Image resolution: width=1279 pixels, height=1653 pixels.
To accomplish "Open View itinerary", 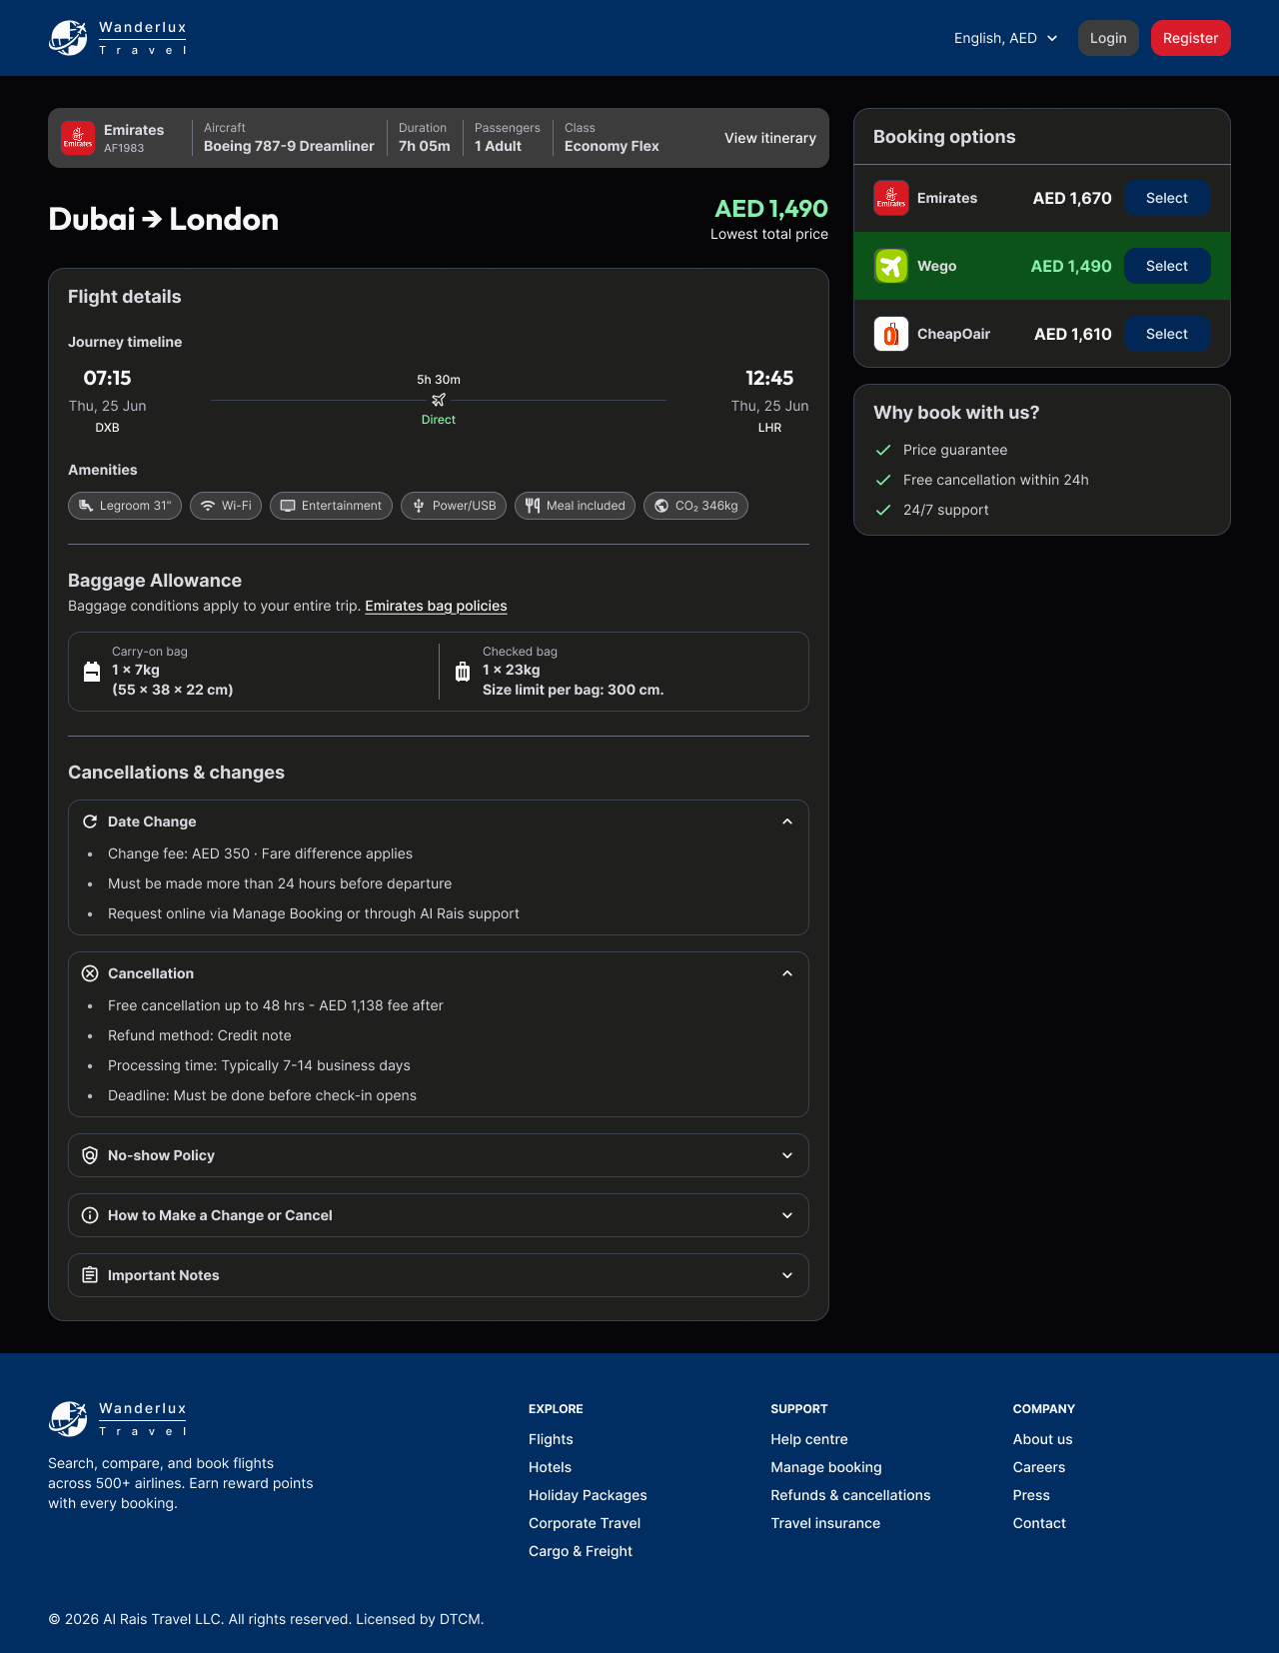I will (770, 138).
